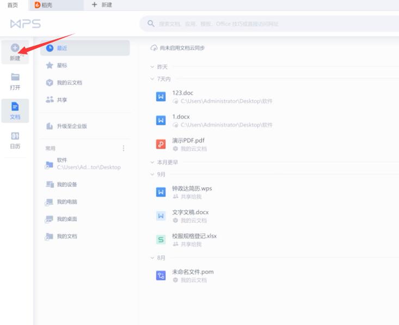Click the 新建 plus icon in left sidebar

click(15, 47)
